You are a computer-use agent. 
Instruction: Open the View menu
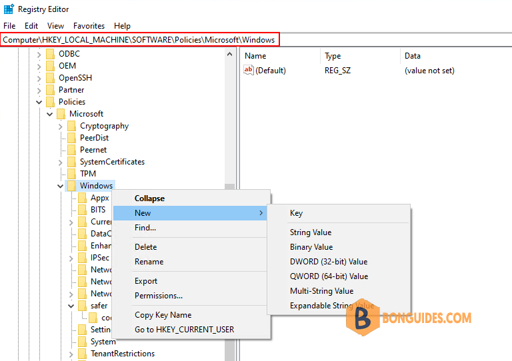pyautogui.click(x=55, y=26)
